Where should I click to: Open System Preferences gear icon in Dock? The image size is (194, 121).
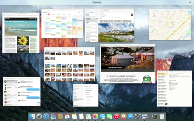[138, 116]
